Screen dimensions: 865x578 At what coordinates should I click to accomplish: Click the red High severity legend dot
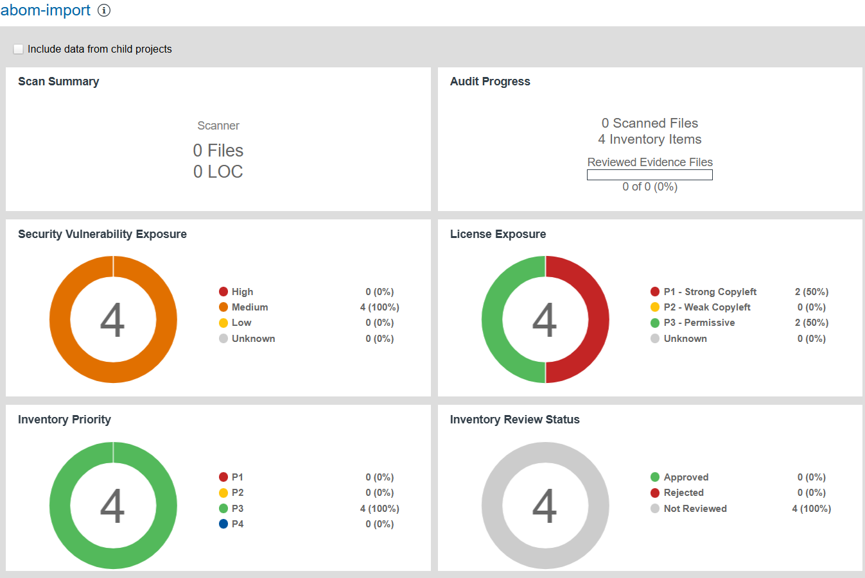[x=223, y=292]
